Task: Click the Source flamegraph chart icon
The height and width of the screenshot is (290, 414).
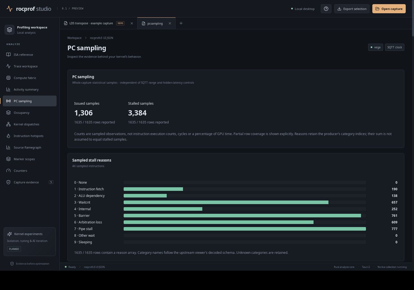Action: point(9,147)
